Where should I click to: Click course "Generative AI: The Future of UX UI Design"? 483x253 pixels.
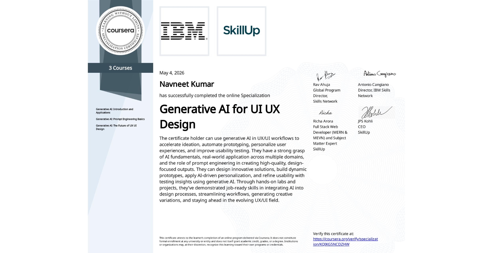pos(116,127)
